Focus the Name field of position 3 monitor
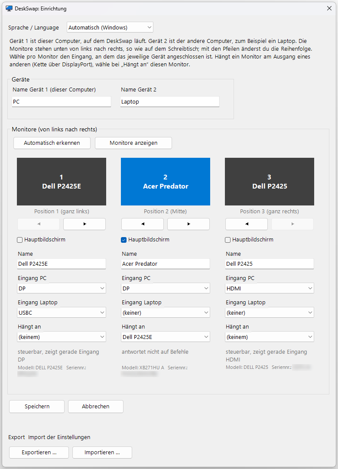The width and height of the screenshot is (338, 469). [x=270, y=264]
